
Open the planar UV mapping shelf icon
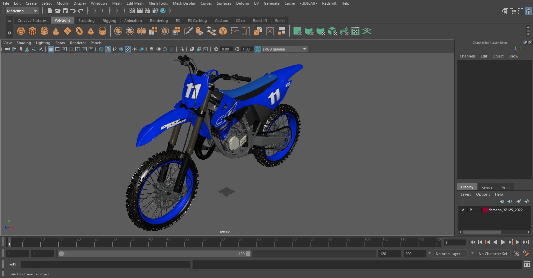pos(297,31)
